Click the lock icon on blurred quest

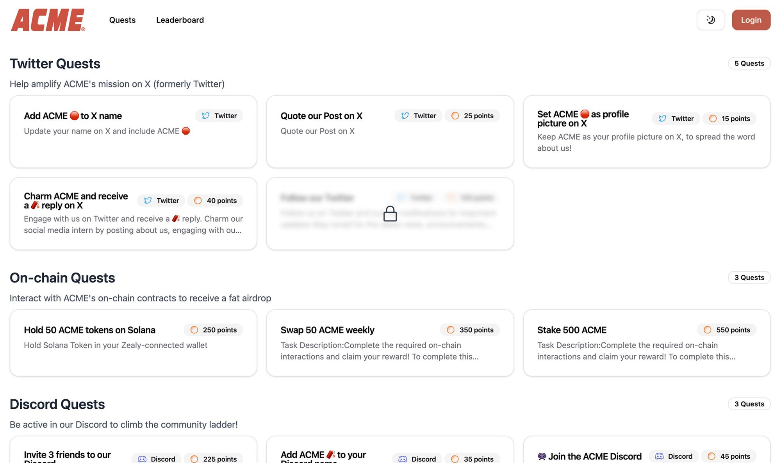pos(390,214)
